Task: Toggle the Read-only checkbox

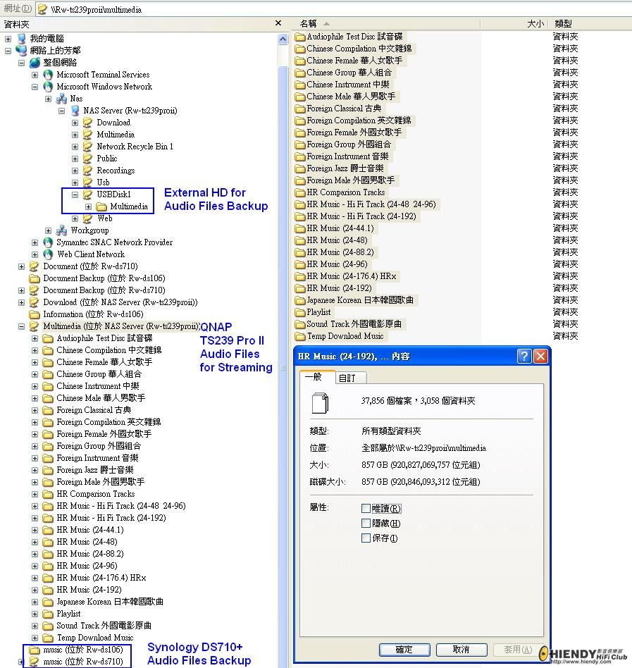Action: 366,508
